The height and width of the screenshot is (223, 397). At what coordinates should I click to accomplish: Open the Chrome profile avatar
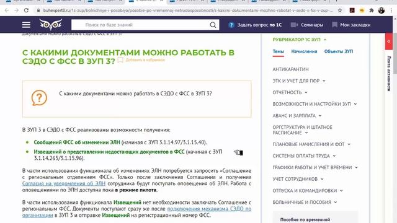[x=381, y=11]
